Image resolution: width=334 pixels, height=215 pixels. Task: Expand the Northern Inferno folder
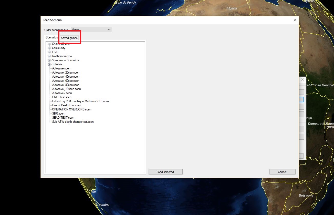pos(49,56)
